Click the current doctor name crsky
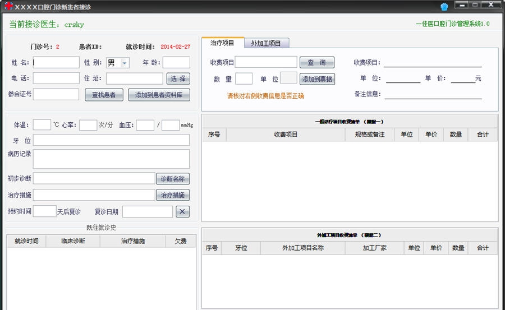505x310 pixels. coord(74,25)
